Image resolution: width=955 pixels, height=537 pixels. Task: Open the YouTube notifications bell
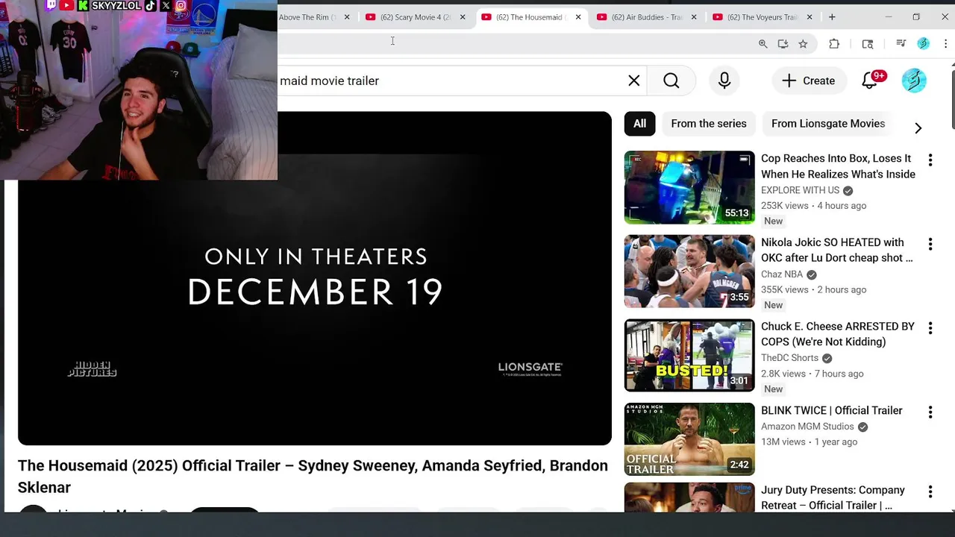tap(869, 81)
